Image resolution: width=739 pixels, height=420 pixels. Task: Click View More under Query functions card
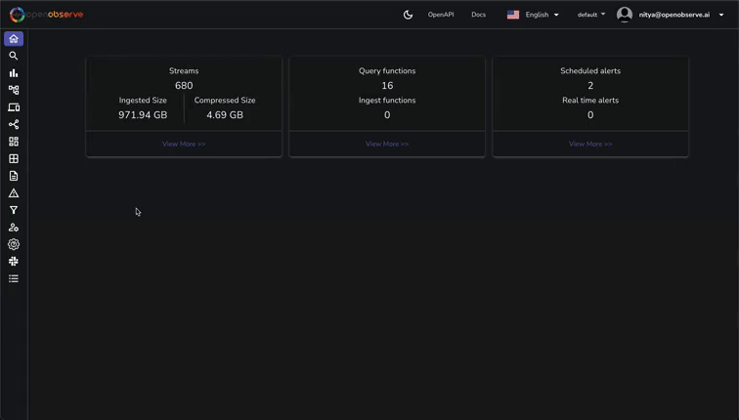387,144
